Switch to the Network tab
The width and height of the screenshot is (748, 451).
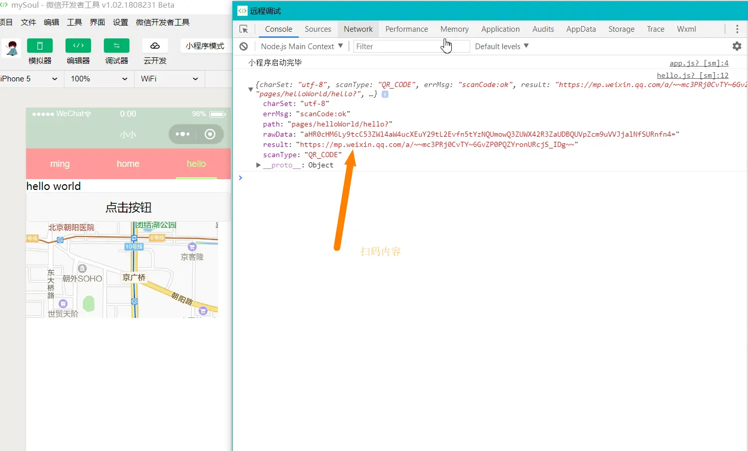[358, 29]
